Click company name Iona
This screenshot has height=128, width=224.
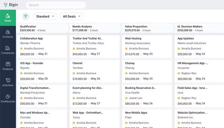tap(180, 92)
